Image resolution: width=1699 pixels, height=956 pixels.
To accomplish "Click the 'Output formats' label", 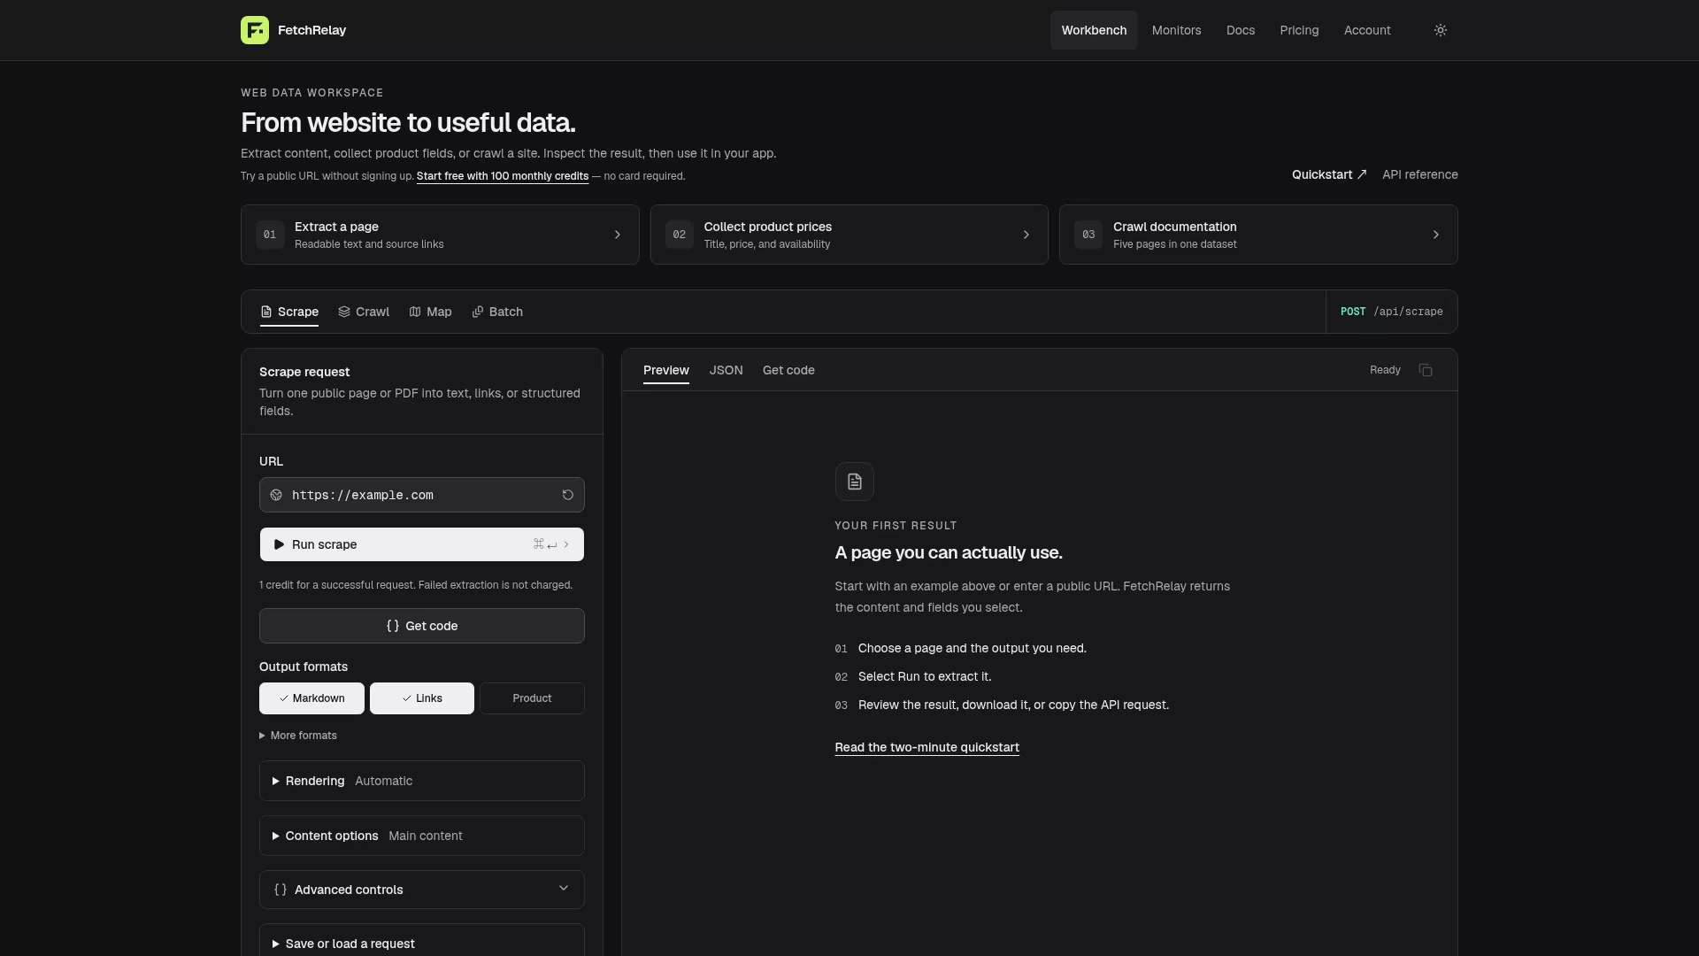I will click(304, 667).
